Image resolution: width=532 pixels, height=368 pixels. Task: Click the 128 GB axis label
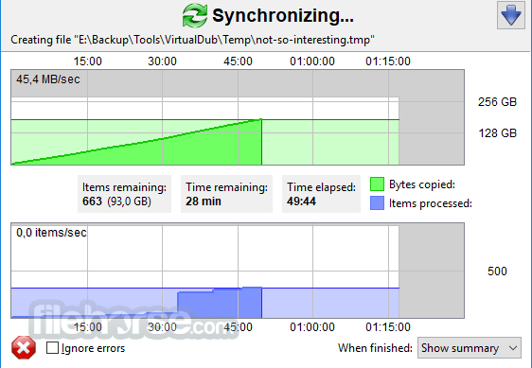pyautogui.click(x=497, y=133)
